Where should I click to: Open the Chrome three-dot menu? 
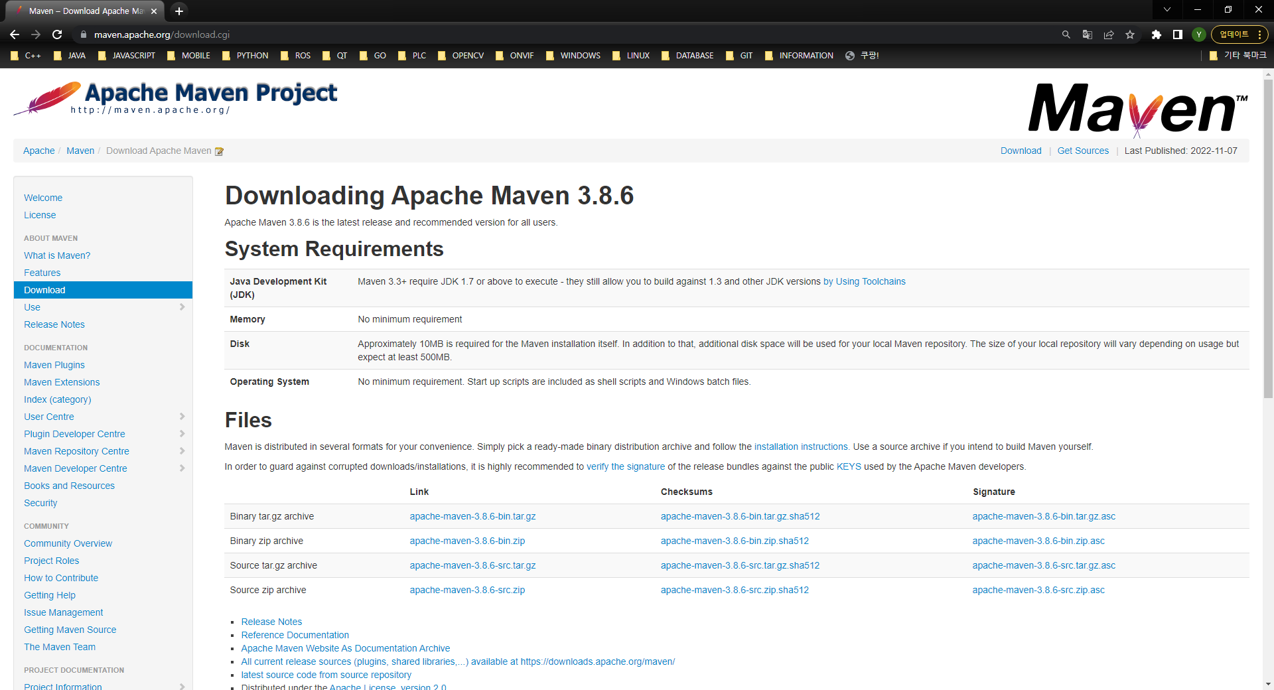(1259, 34)
